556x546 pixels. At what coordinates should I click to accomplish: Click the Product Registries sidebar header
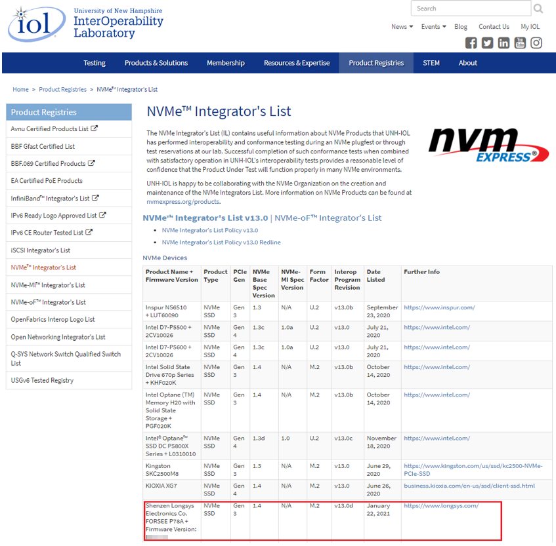pos(69,112)
